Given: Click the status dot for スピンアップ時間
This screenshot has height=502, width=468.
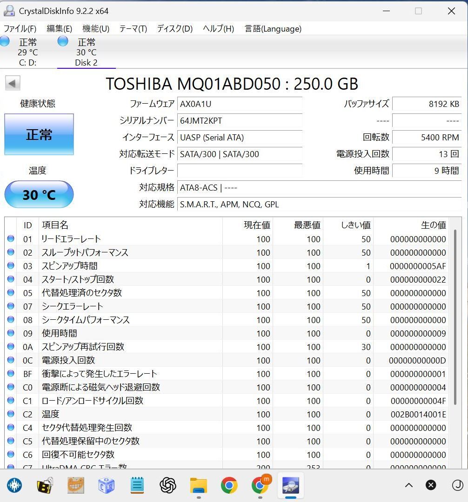Looking at the screenshot, I should coord(11,265).
